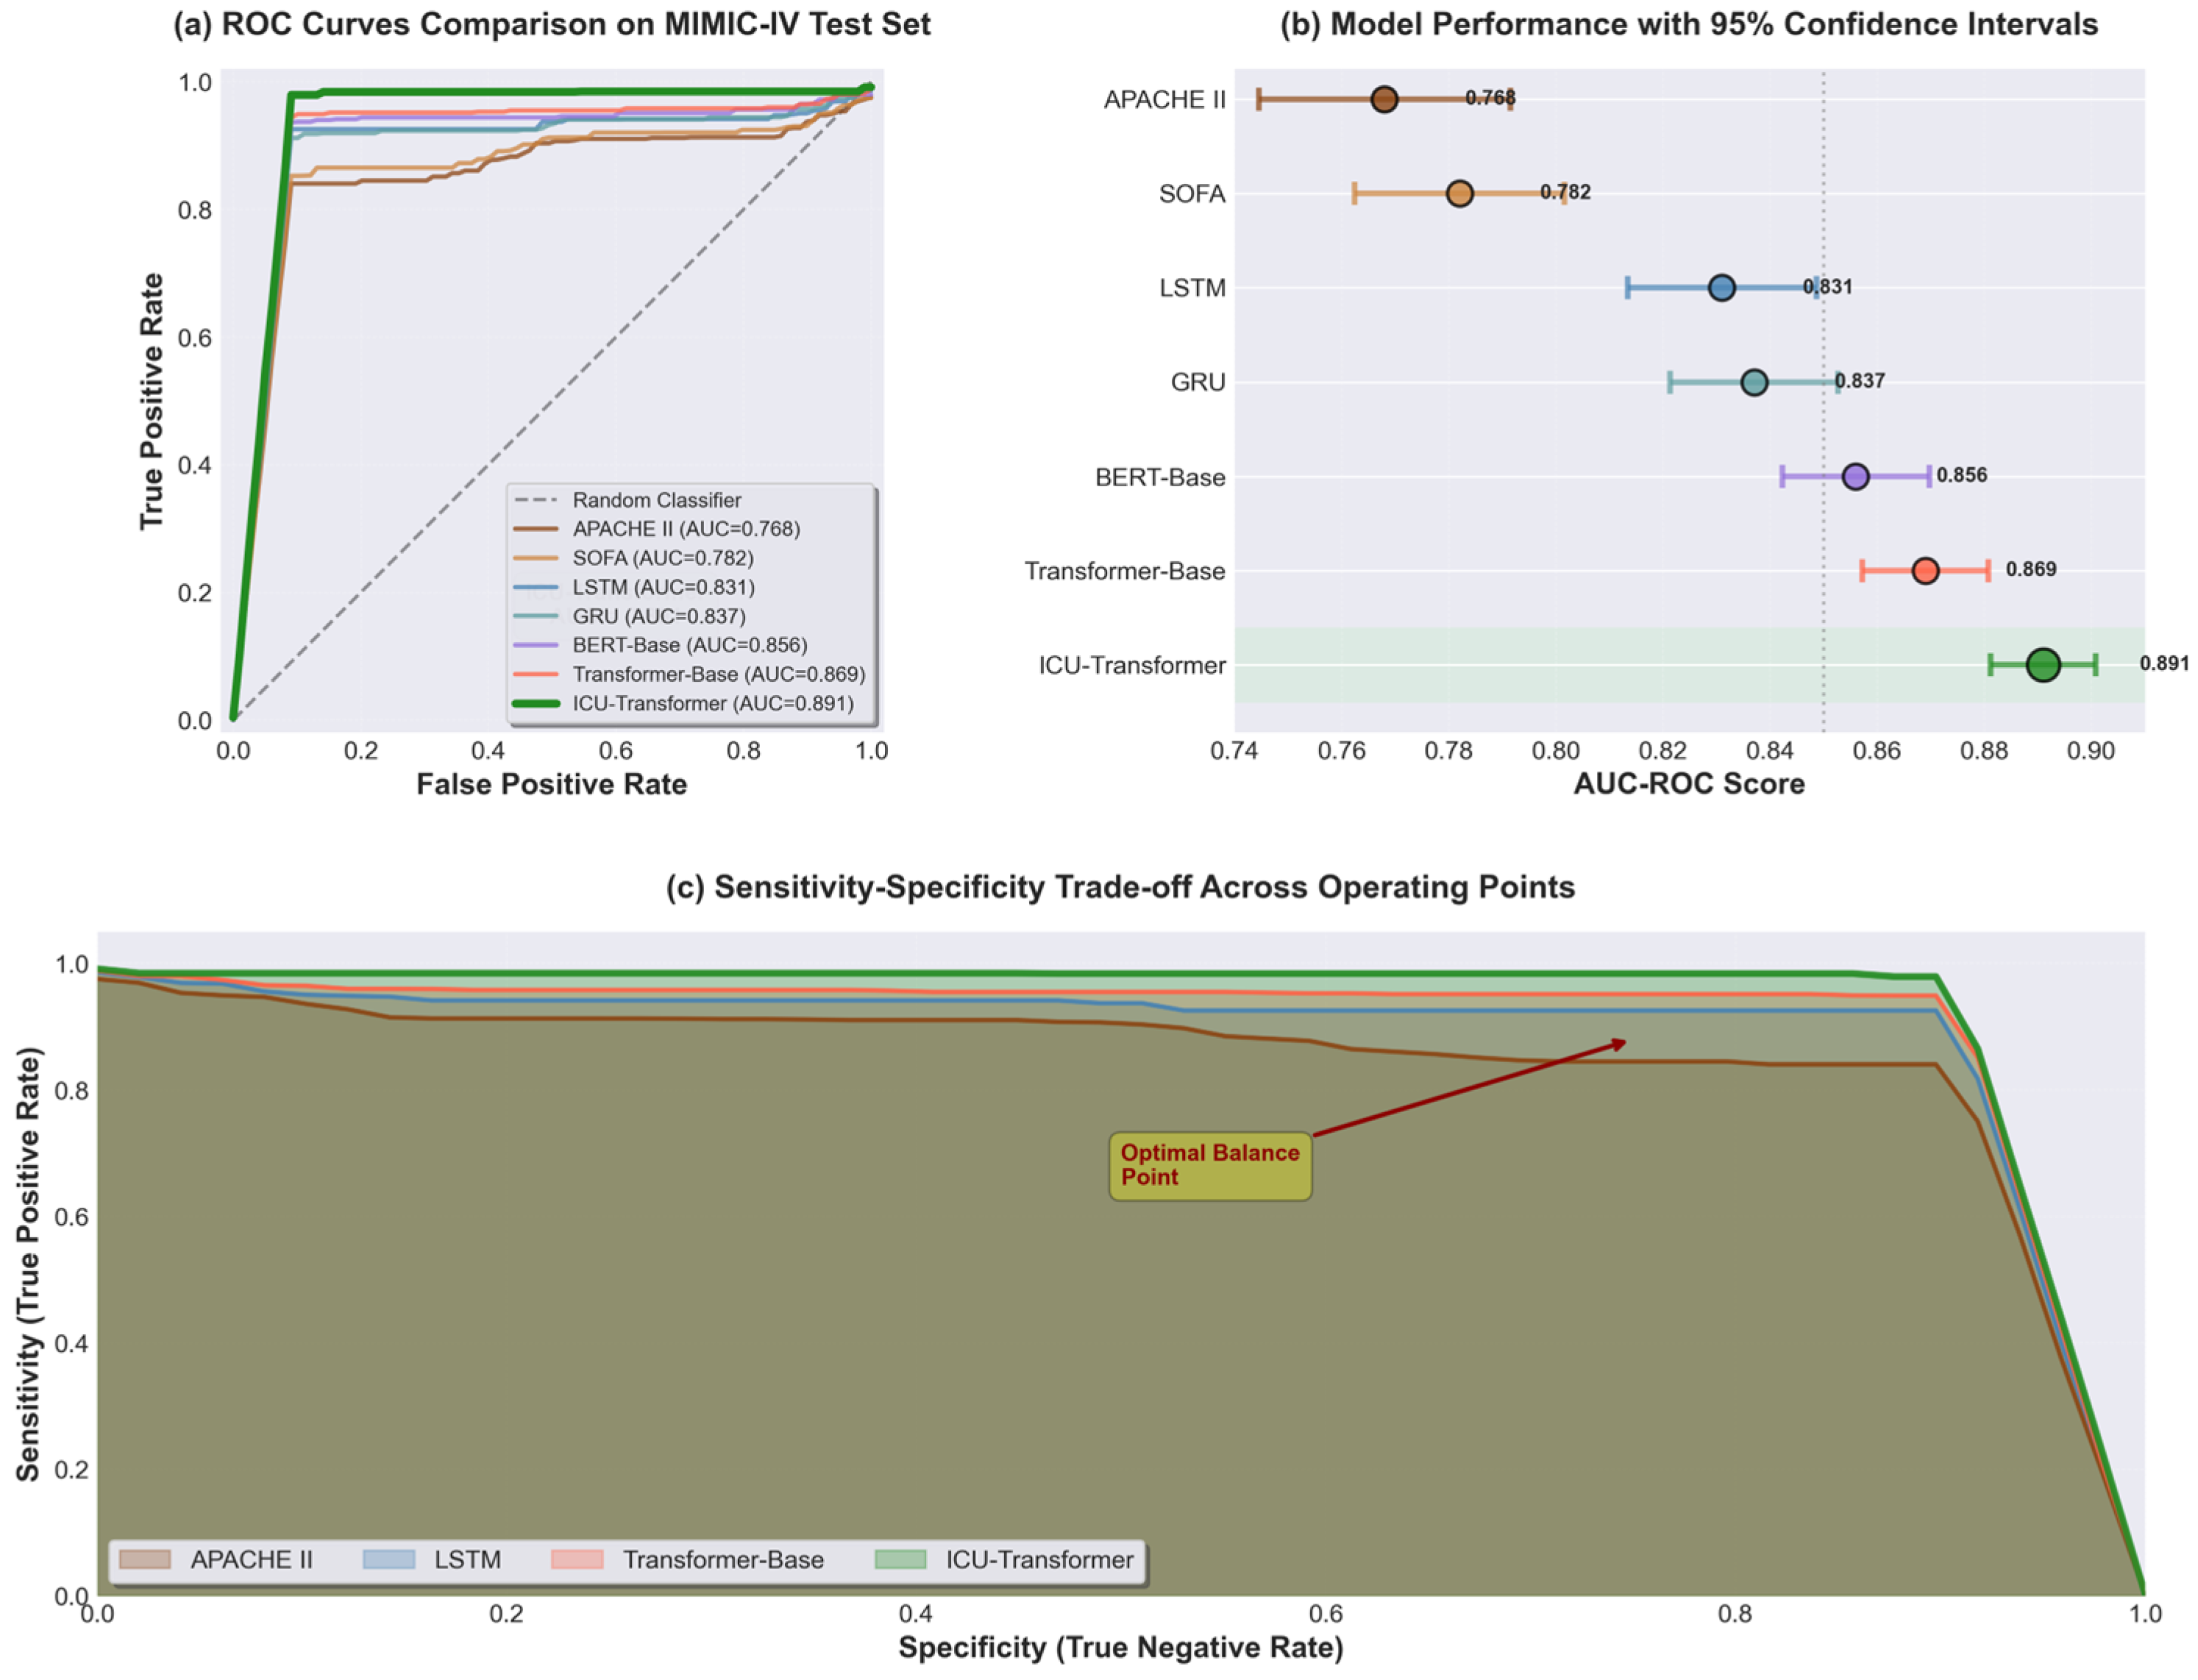
Task: Select the SOFA orange data point marker
Action: point(1459,193)
